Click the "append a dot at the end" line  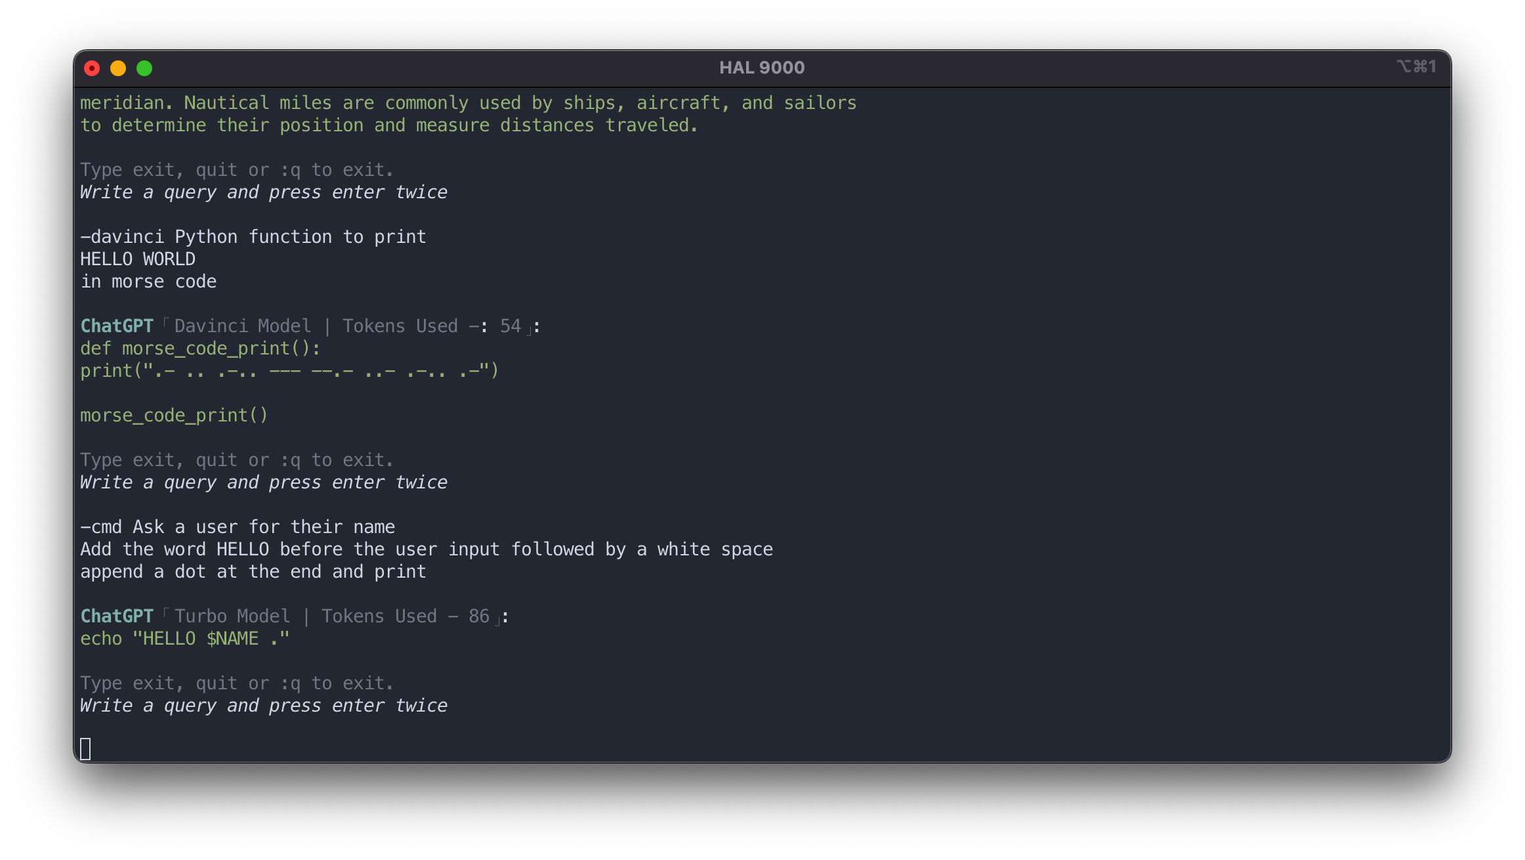(253, 572)
